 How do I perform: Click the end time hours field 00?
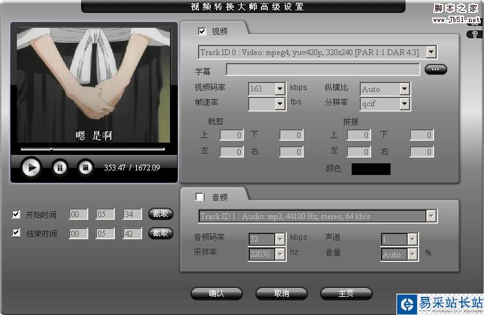tap(79, 233)
